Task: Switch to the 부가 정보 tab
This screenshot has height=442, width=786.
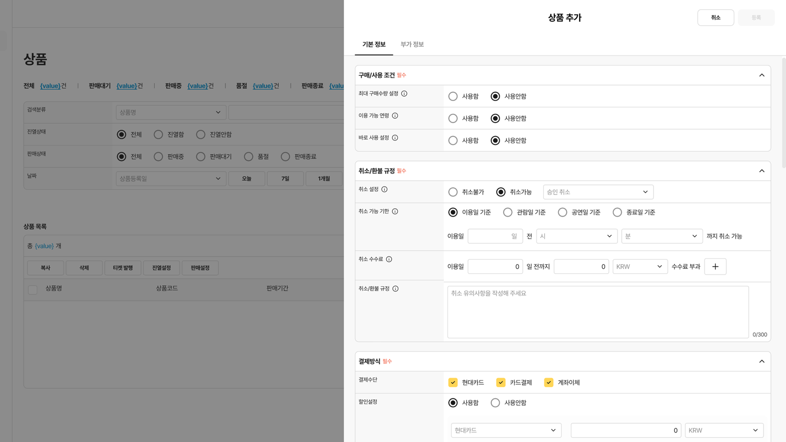Action: coord(412,44)
